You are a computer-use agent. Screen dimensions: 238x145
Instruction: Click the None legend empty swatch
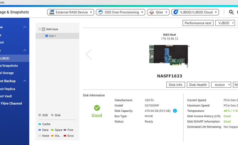(40, 136)
